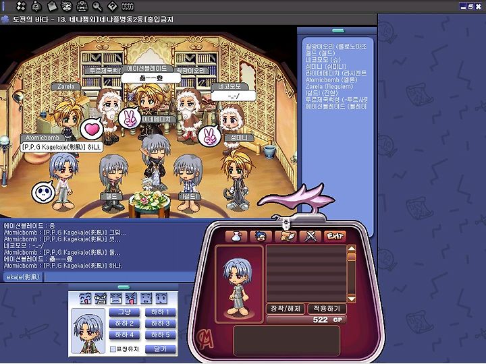Screen dimensions: 486x364
Task: Click the 522 GP balance bar
Action: [x=306, y=320]
